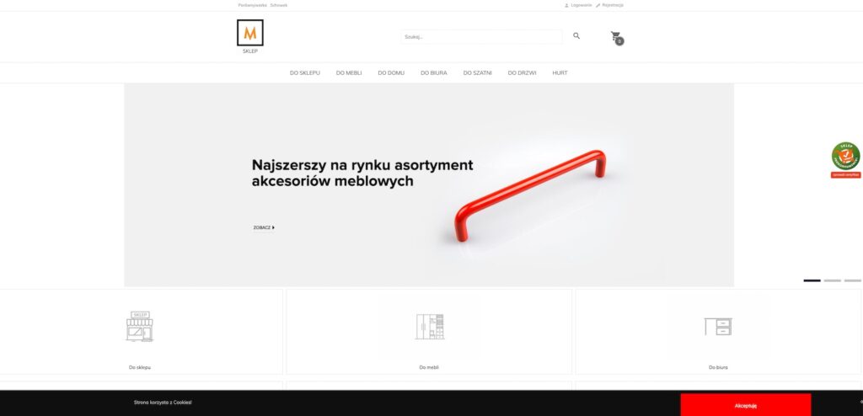Open the shopping cart icon

point(617,38)
